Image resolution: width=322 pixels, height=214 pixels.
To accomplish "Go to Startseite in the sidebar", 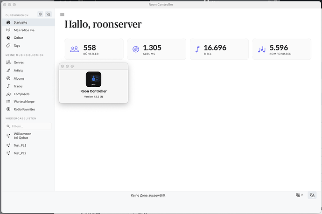I will (20, 22).
